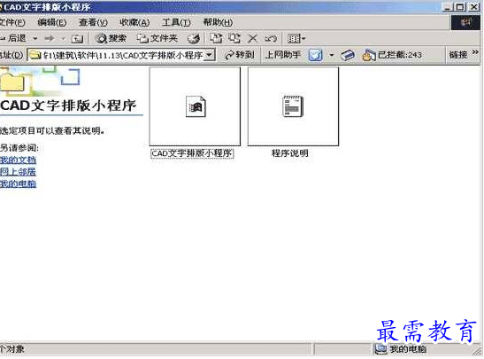Open the Views dropdown button

pos(296,39)
